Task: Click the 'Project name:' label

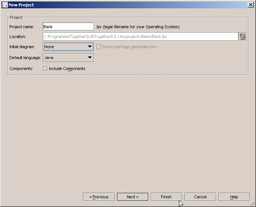Action: 21,27
